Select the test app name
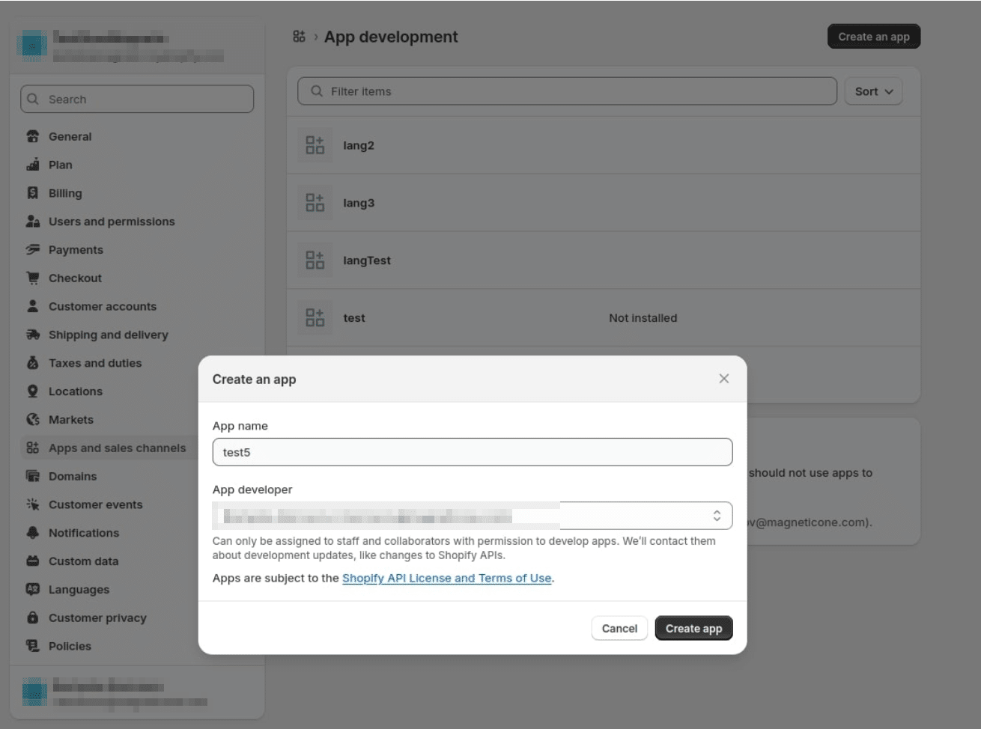Viewport: 981px width, 729px height. [x=354, y=317]
